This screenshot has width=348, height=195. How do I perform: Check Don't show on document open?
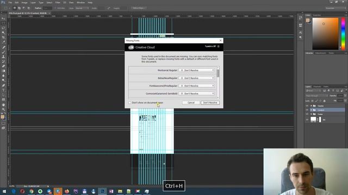tap(130, 102)
